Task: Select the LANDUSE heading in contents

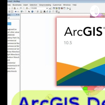Action: 11,35
